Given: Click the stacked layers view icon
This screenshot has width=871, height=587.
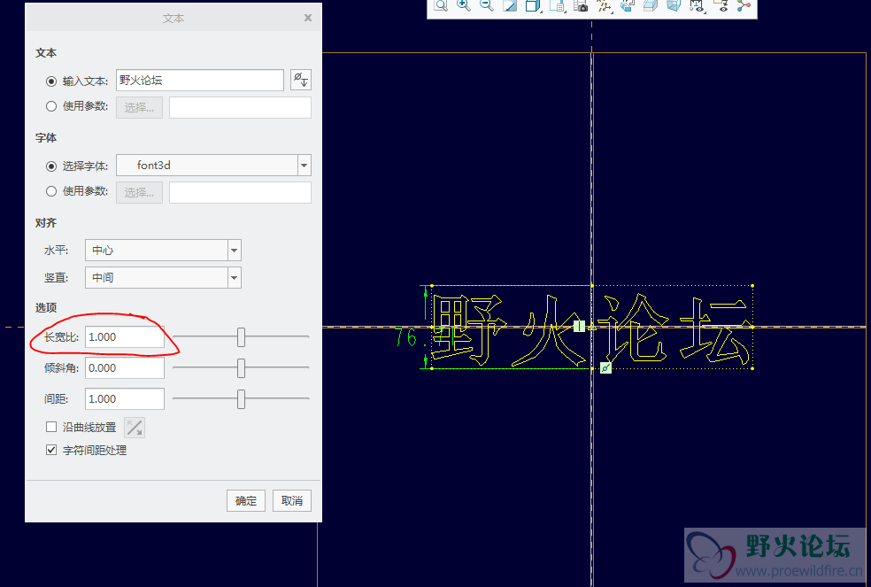Looking at the screenshot, I should tap(628, 5).
